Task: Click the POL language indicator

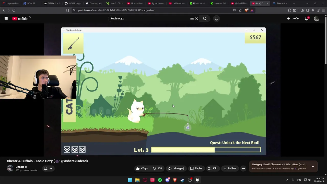Action: pyautogui.click(x=299, y=180)
